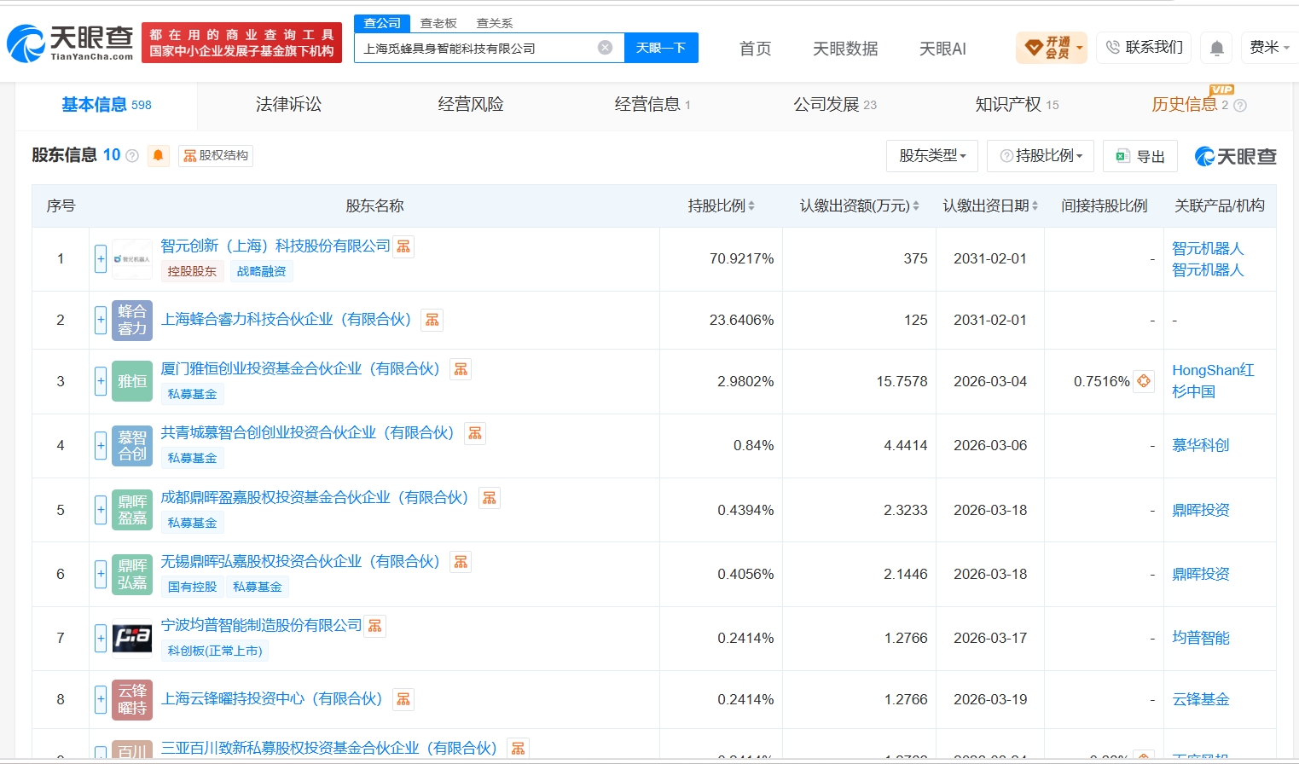
Task: Expand row 1 shareholder 智元创新 details
Action: [x=101, y=258]
